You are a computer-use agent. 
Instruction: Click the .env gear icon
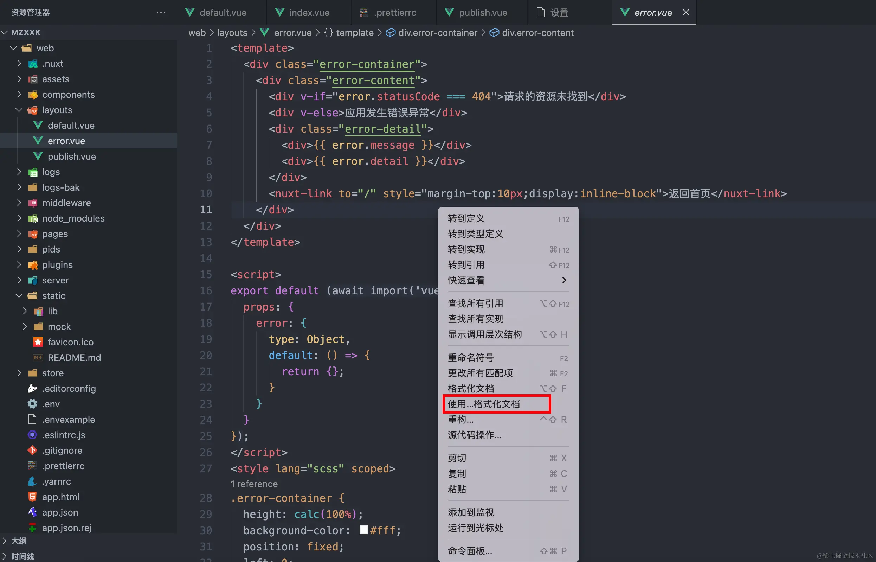tap(32, 404)
